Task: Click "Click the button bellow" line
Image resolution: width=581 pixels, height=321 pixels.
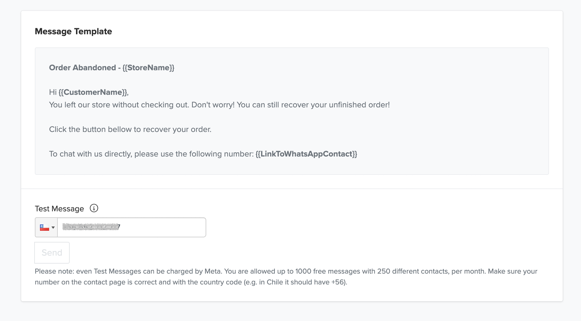Action: click(x=130, y=129)
